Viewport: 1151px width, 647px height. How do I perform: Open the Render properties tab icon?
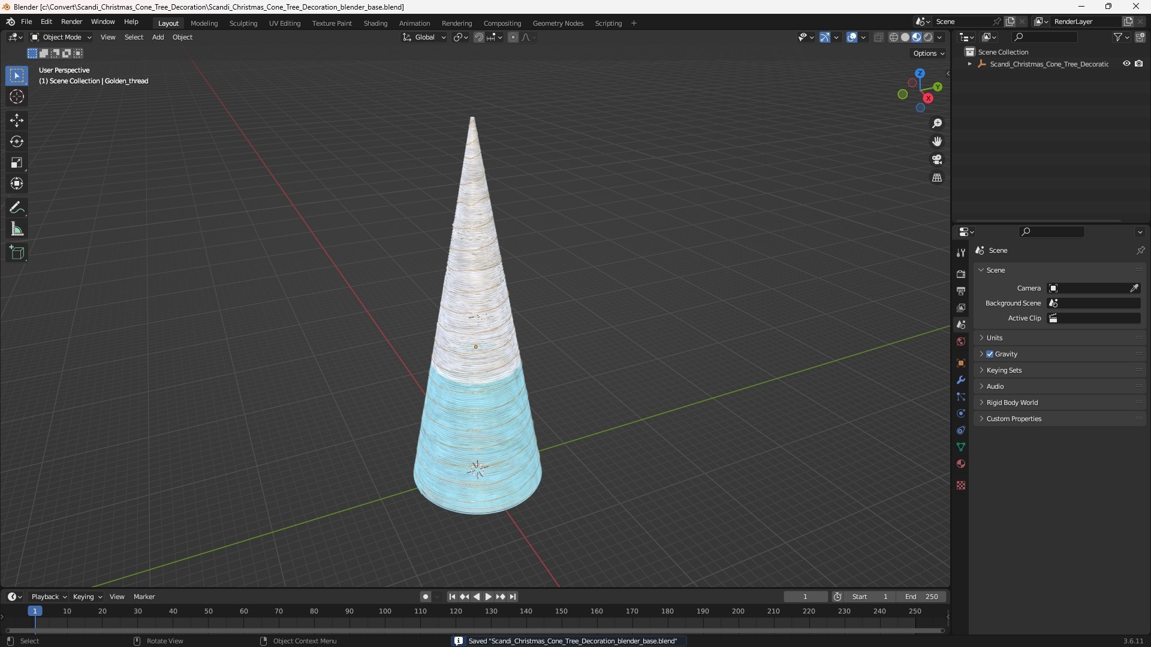(961, 274)
